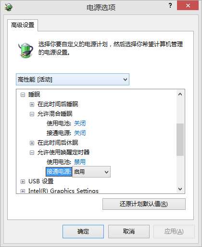
Task: Open the 启用 wake timer dropdown
Action: click(x=91, y=172)
